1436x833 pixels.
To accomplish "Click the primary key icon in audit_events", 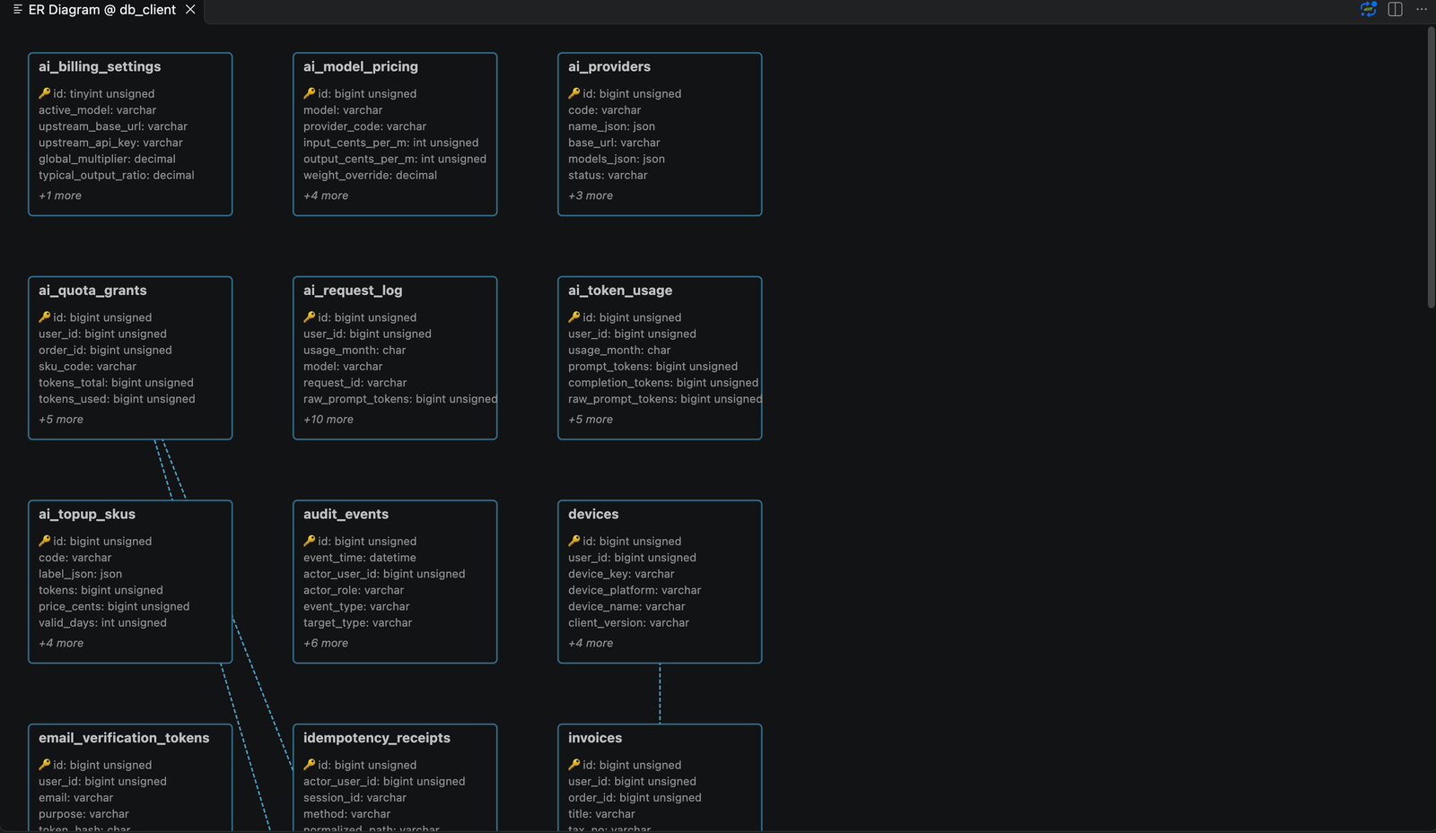I will [x=309, y=541].
